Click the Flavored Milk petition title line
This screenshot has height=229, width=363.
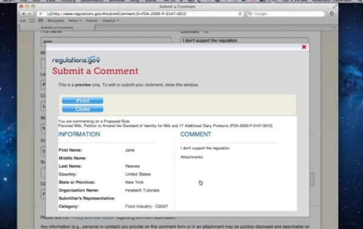[165, 126]
